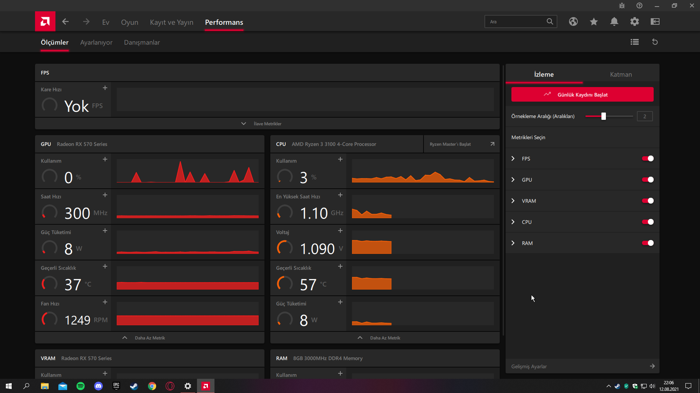This screenshot has height=393, width=700.
Task: Select the Performans tab
Action: coord(224,22)
